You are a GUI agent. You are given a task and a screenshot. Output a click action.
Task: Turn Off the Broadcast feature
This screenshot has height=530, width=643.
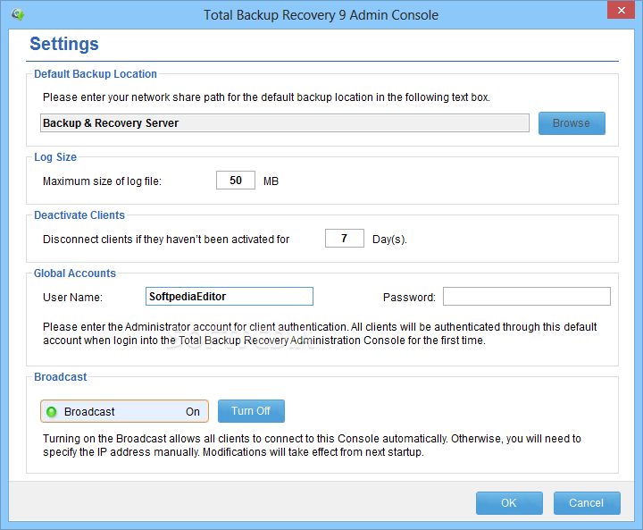click(251, 411)
